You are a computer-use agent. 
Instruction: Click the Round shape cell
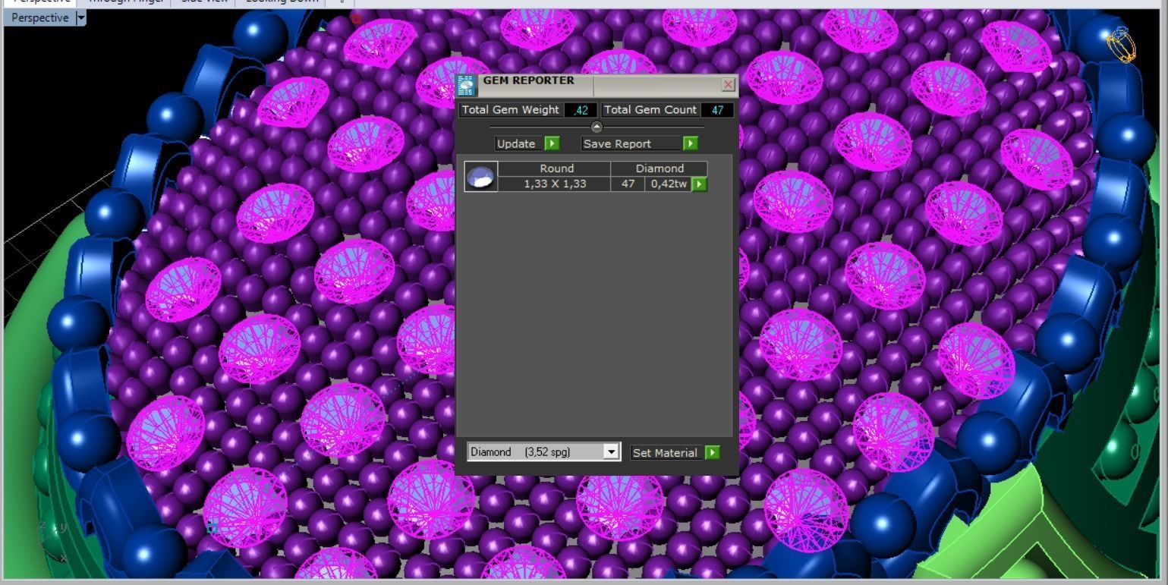[555, 168]
